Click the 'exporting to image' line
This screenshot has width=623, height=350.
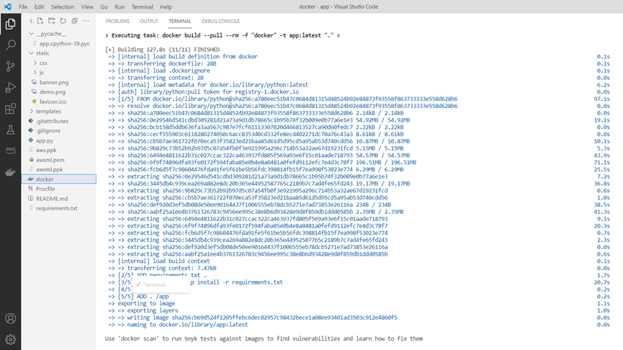point(142,303)
